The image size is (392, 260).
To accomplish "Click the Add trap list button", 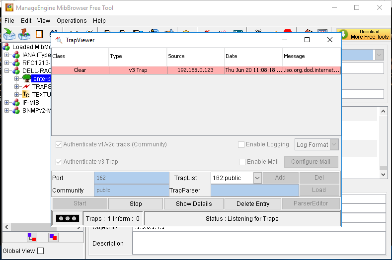I will point(280,178).
